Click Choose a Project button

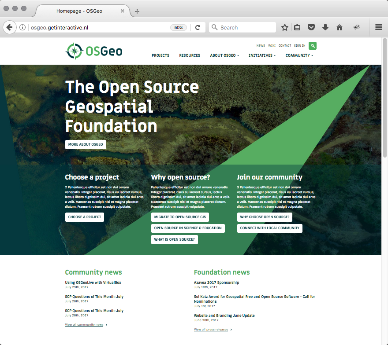[x=85, y=217]
